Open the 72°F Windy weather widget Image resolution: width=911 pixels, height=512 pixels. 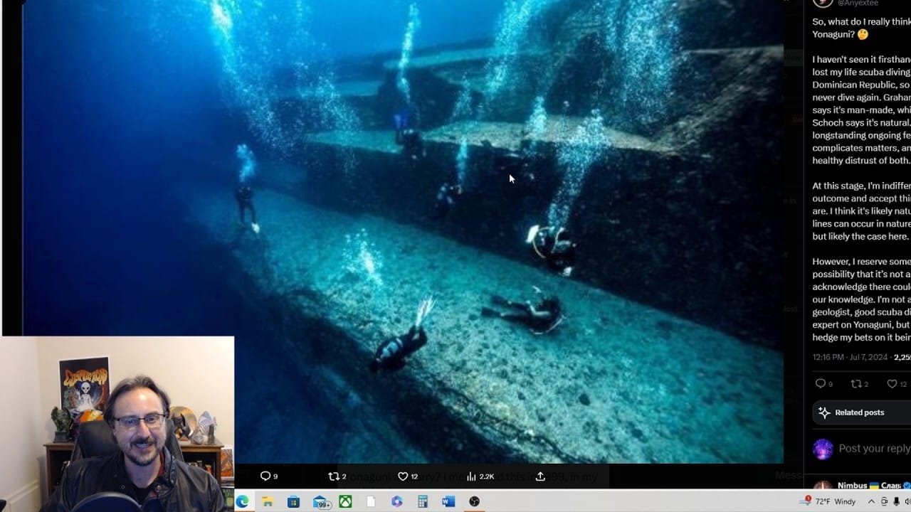[828, 501]
